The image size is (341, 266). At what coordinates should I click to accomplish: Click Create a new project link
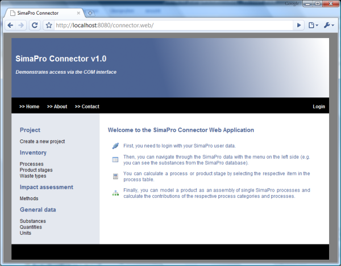(x=42, y=141)
